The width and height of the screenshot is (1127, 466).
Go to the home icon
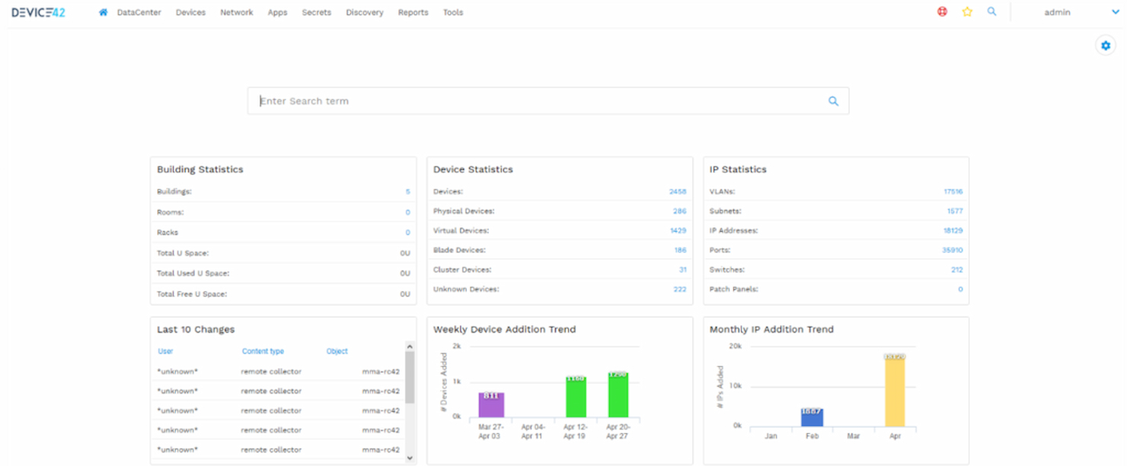click(x=104, y=12)
